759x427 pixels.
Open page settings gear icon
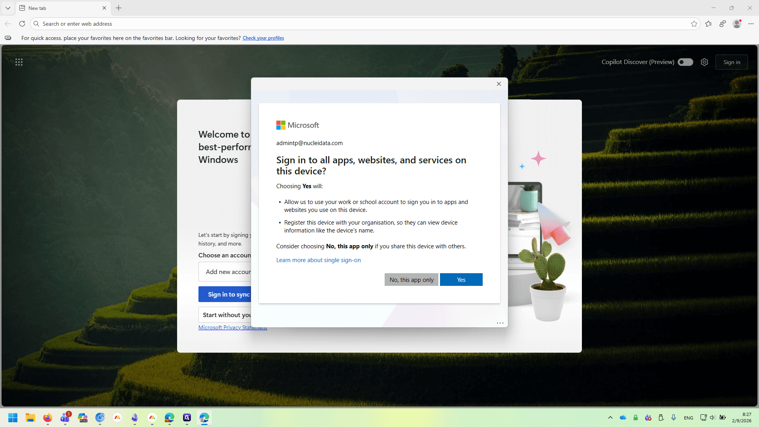point(704,62)
